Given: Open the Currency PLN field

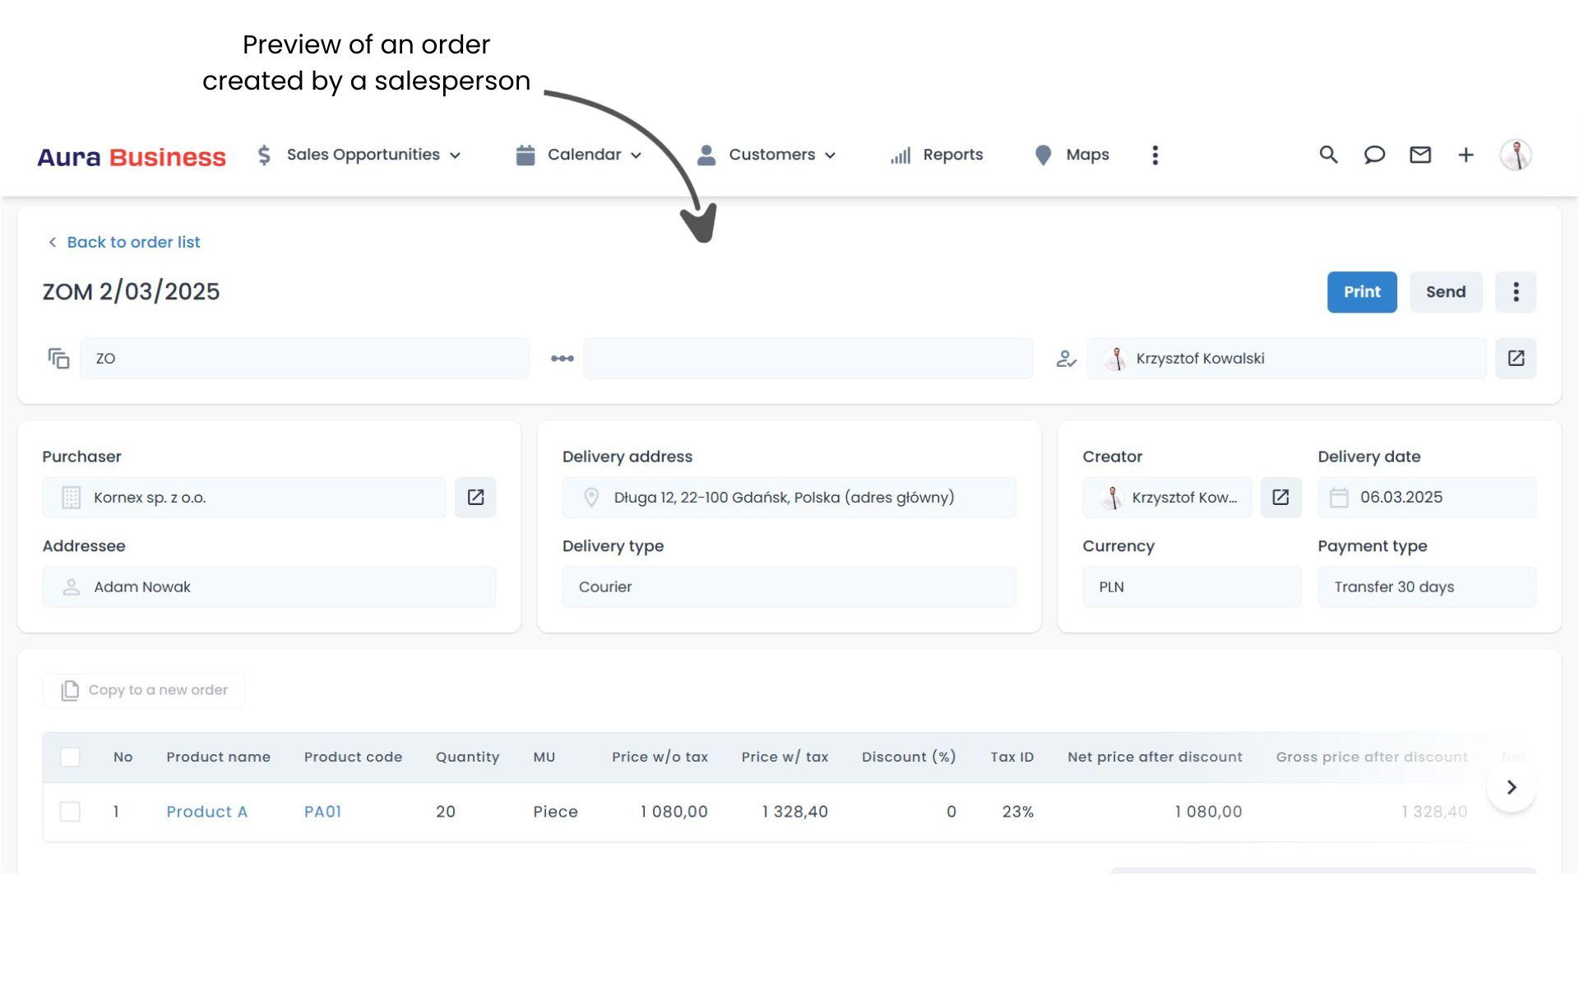Looking at the screenshot, I should (x=1192, y=587).
